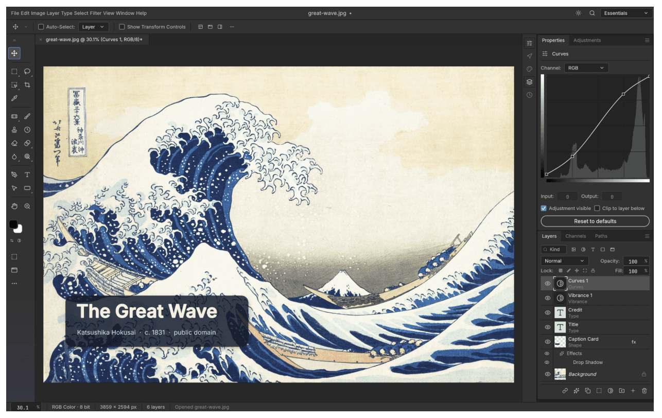Screen dimensions: 662x418
Task: Open the RGB channel dropdown
Action: pos(586,68)
